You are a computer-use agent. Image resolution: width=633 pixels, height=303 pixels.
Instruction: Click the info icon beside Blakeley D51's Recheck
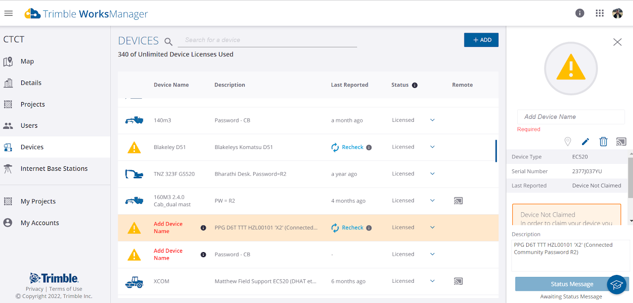click(369, 147)
